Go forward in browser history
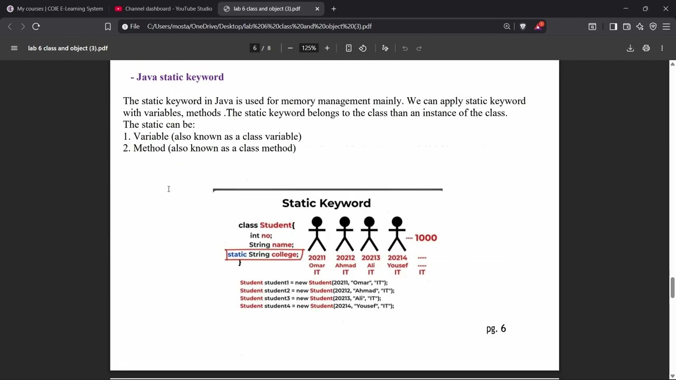 coord(23,26)
